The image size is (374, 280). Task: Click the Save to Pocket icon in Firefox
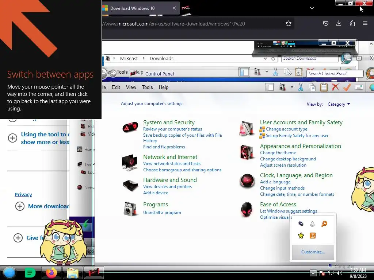point(325,23)
